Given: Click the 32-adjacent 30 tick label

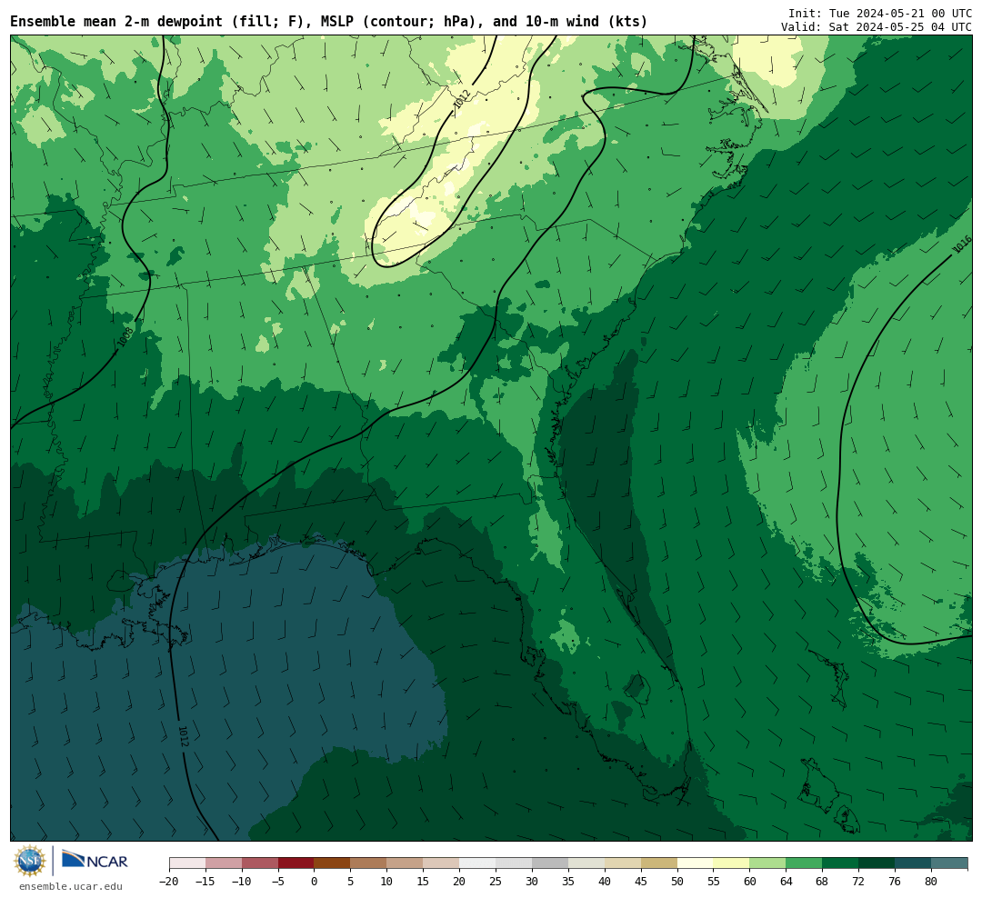Looking at the screenshot, I should click(532, 881).
